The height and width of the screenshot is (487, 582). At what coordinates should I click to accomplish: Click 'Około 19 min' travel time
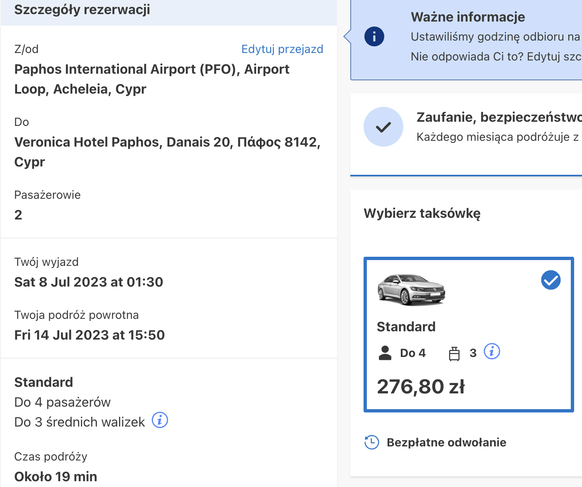[56, 477]
